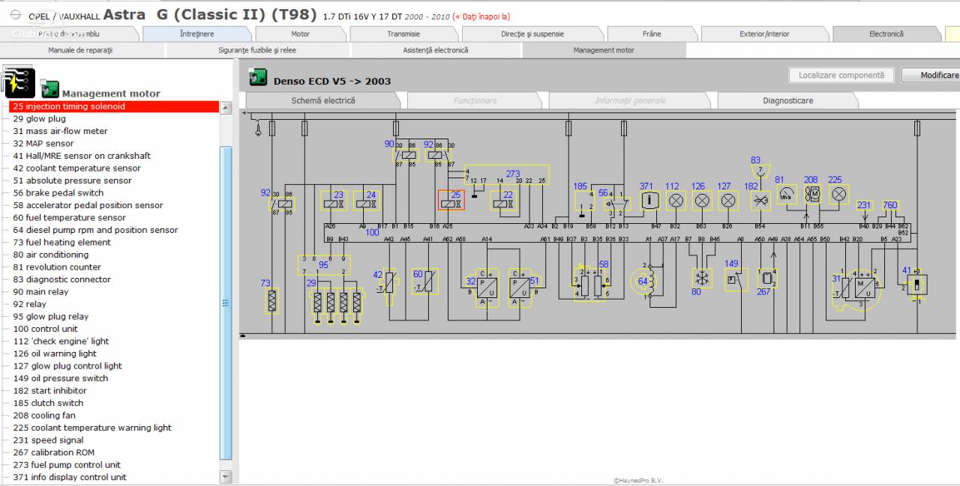The width and height of the screenshot is (960, 486).
Task: Click main relay symbol 90
Action: point(406,155)
